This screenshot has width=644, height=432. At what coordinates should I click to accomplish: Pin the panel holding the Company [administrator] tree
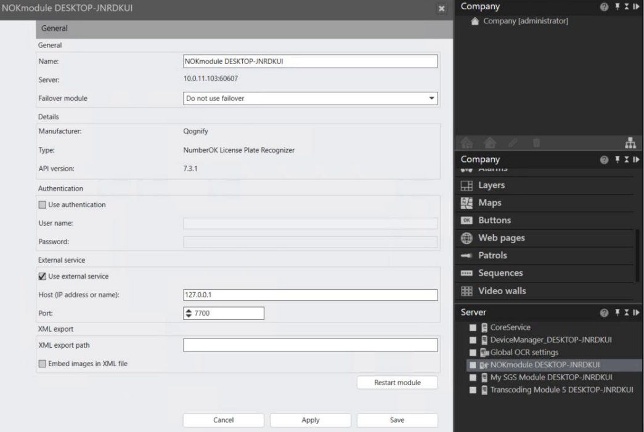click(618, 7)
